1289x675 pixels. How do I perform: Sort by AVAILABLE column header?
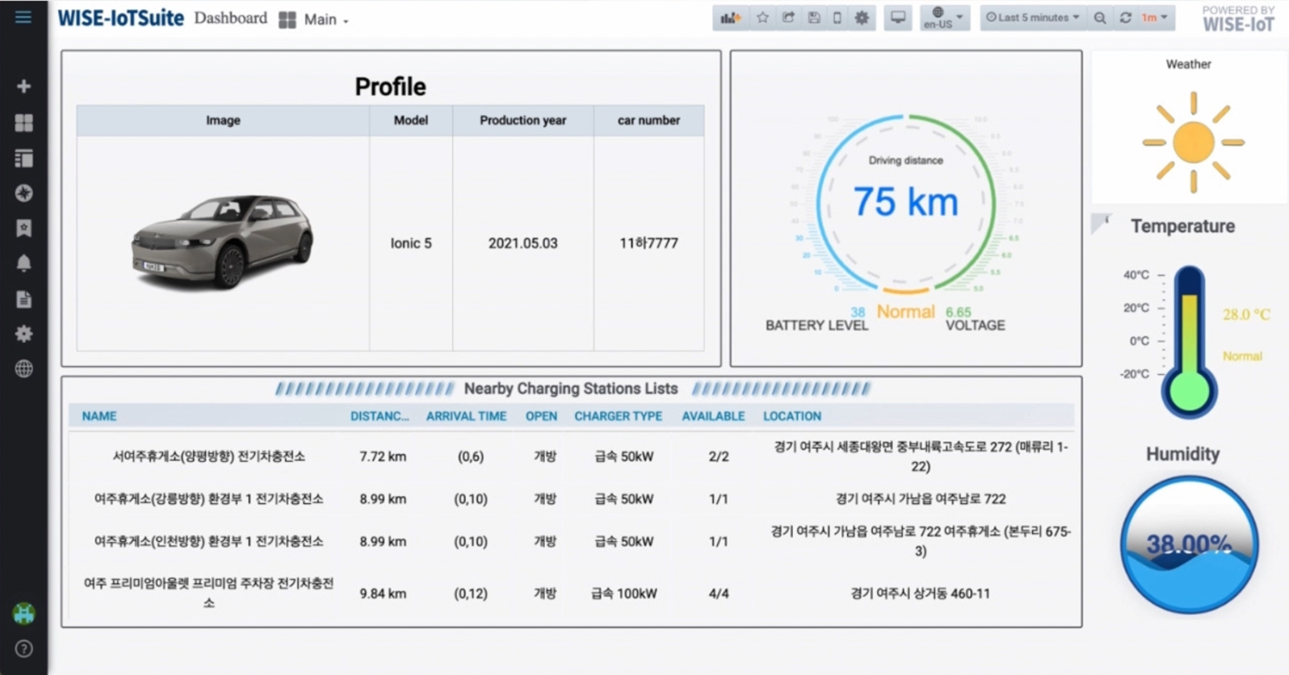coord(713,416)
